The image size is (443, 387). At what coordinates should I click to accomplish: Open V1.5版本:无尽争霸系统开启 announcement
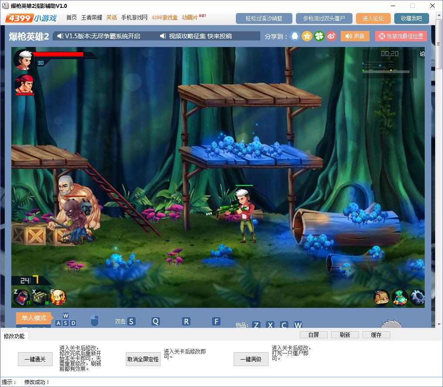point(99,36)
